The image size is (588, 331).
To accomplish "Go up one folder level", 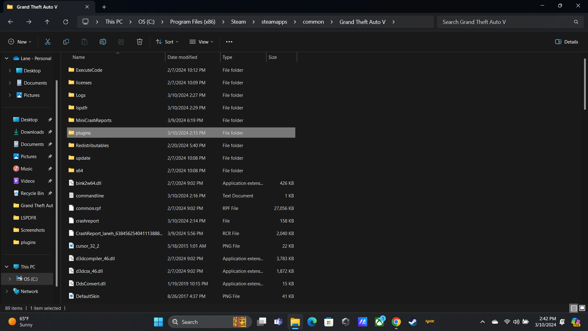I will [x=47, y=22].
